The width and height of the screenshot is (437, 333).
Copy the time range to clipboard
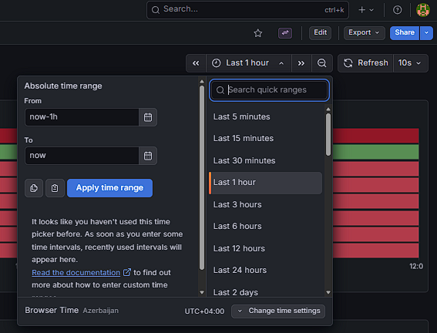(x=34, y=188)
